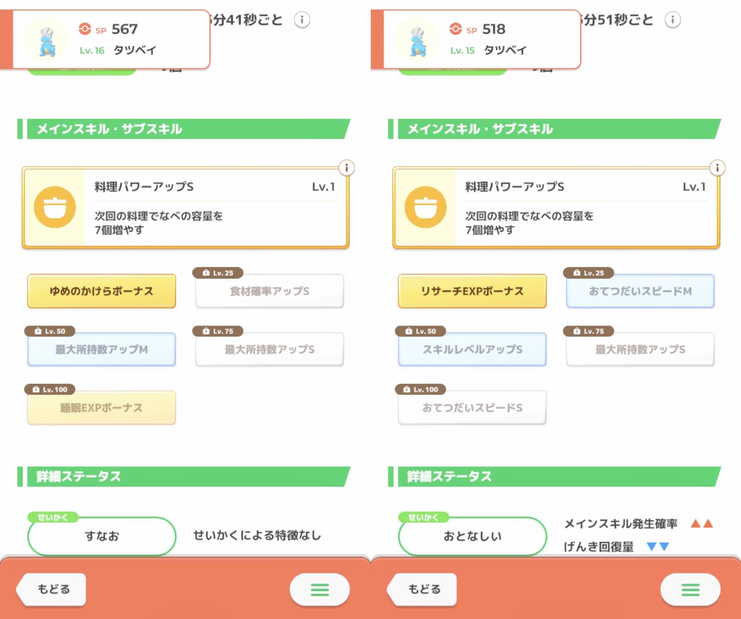Tap the right screen's helping-interval info icon

tap(672, 20)
